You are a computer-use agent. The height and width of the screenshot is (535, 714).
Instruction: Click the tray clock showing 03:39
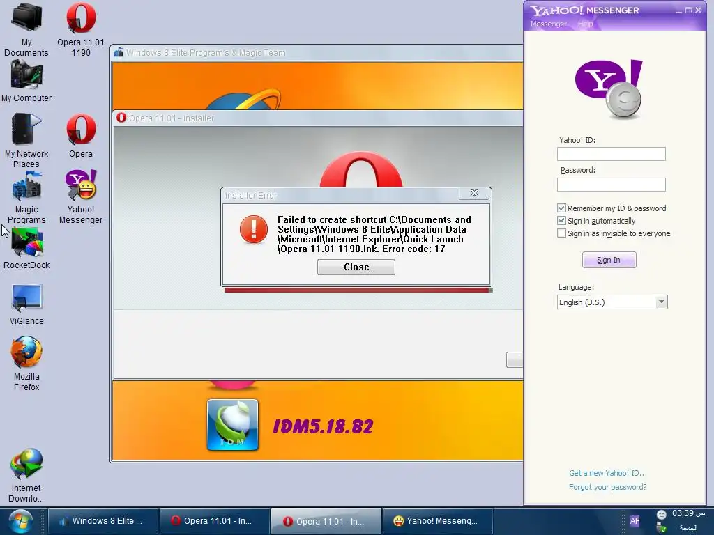[x=688, y=514]
